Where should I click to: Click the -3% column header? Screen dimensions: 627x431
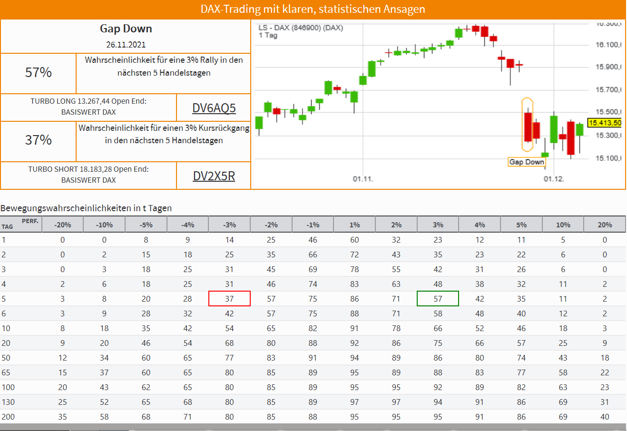coord(229,225)
